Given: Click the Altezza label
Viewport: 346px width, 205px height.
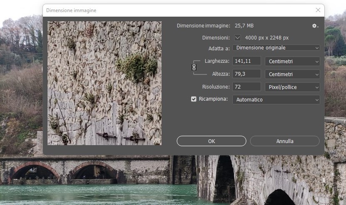Looking at the screenshot, I should pos(220,74).
